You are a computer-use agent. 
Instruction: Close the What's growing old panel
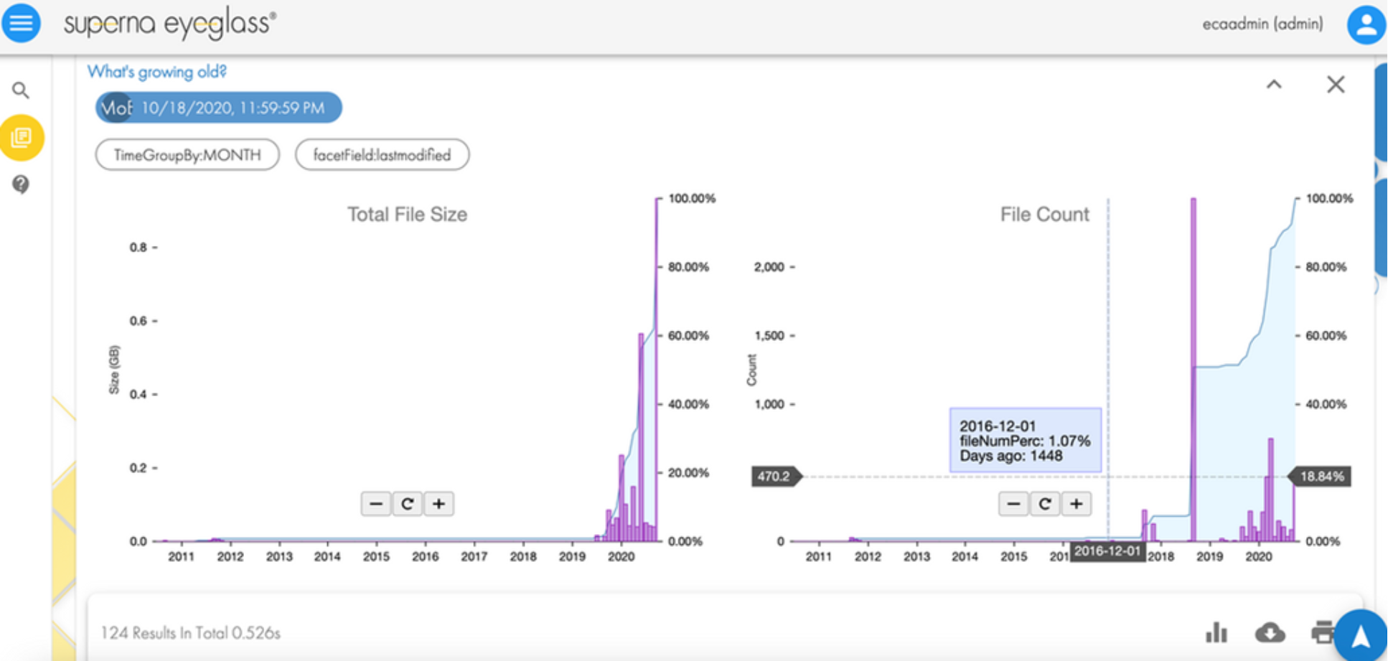(x=1336, y=85)
